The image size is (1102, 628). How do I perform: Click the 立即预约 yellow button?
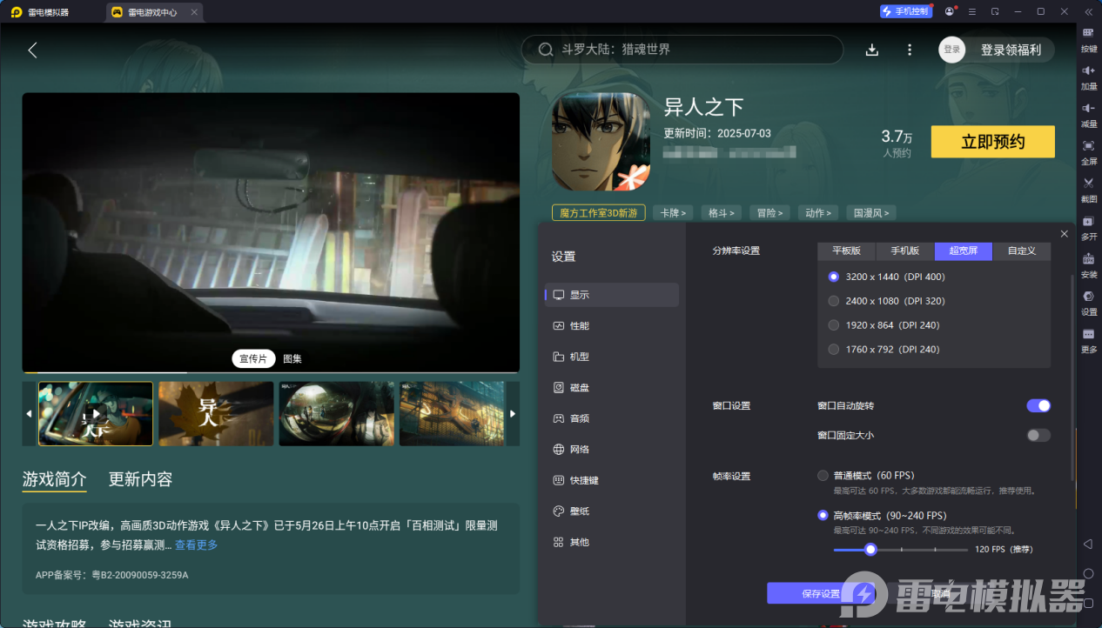[x=992, y=142]
